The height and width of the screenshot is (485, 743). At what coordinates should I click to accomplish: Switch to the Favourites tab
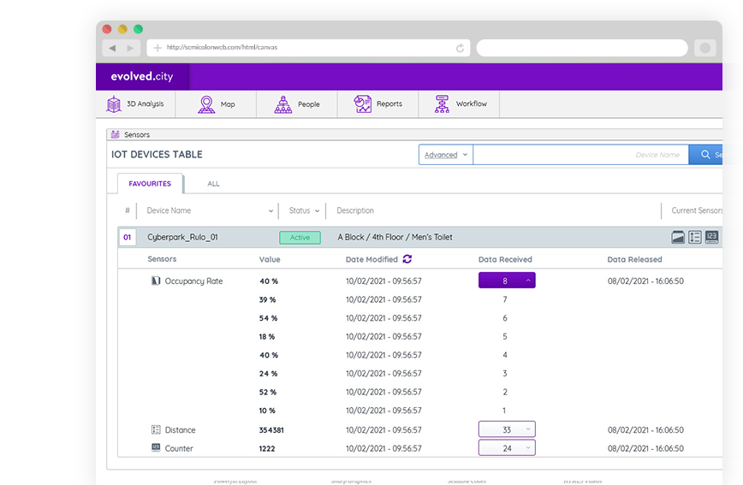tap(150, 184)
